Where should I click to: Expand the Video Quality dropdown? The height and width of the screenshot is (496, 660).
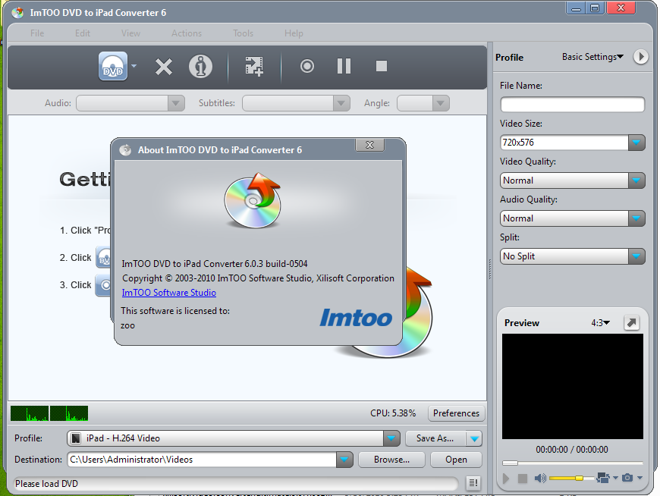coord(636,181)
